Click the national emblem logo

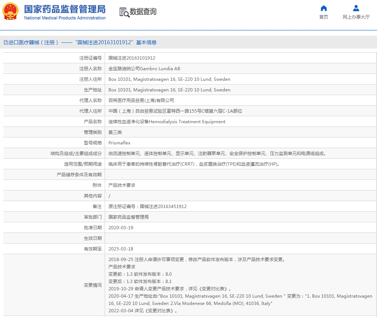pyautogui.click(x=11, y=11)
